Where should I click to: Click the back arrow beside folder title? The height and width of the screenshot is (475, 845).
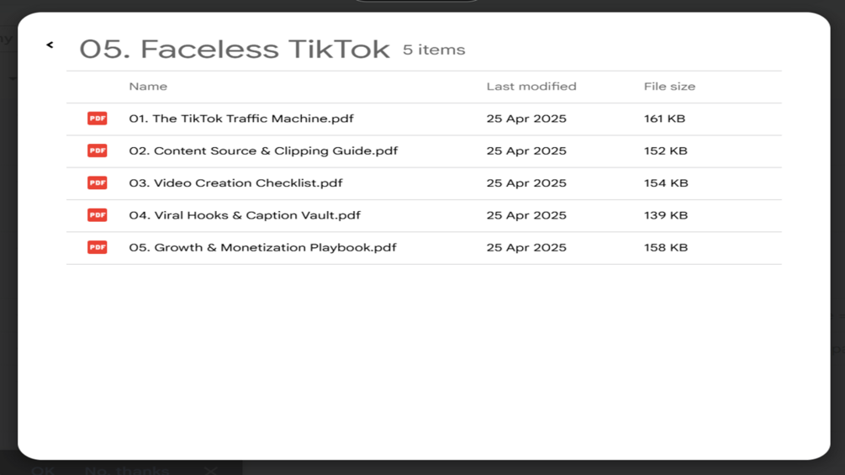(50, 45)
